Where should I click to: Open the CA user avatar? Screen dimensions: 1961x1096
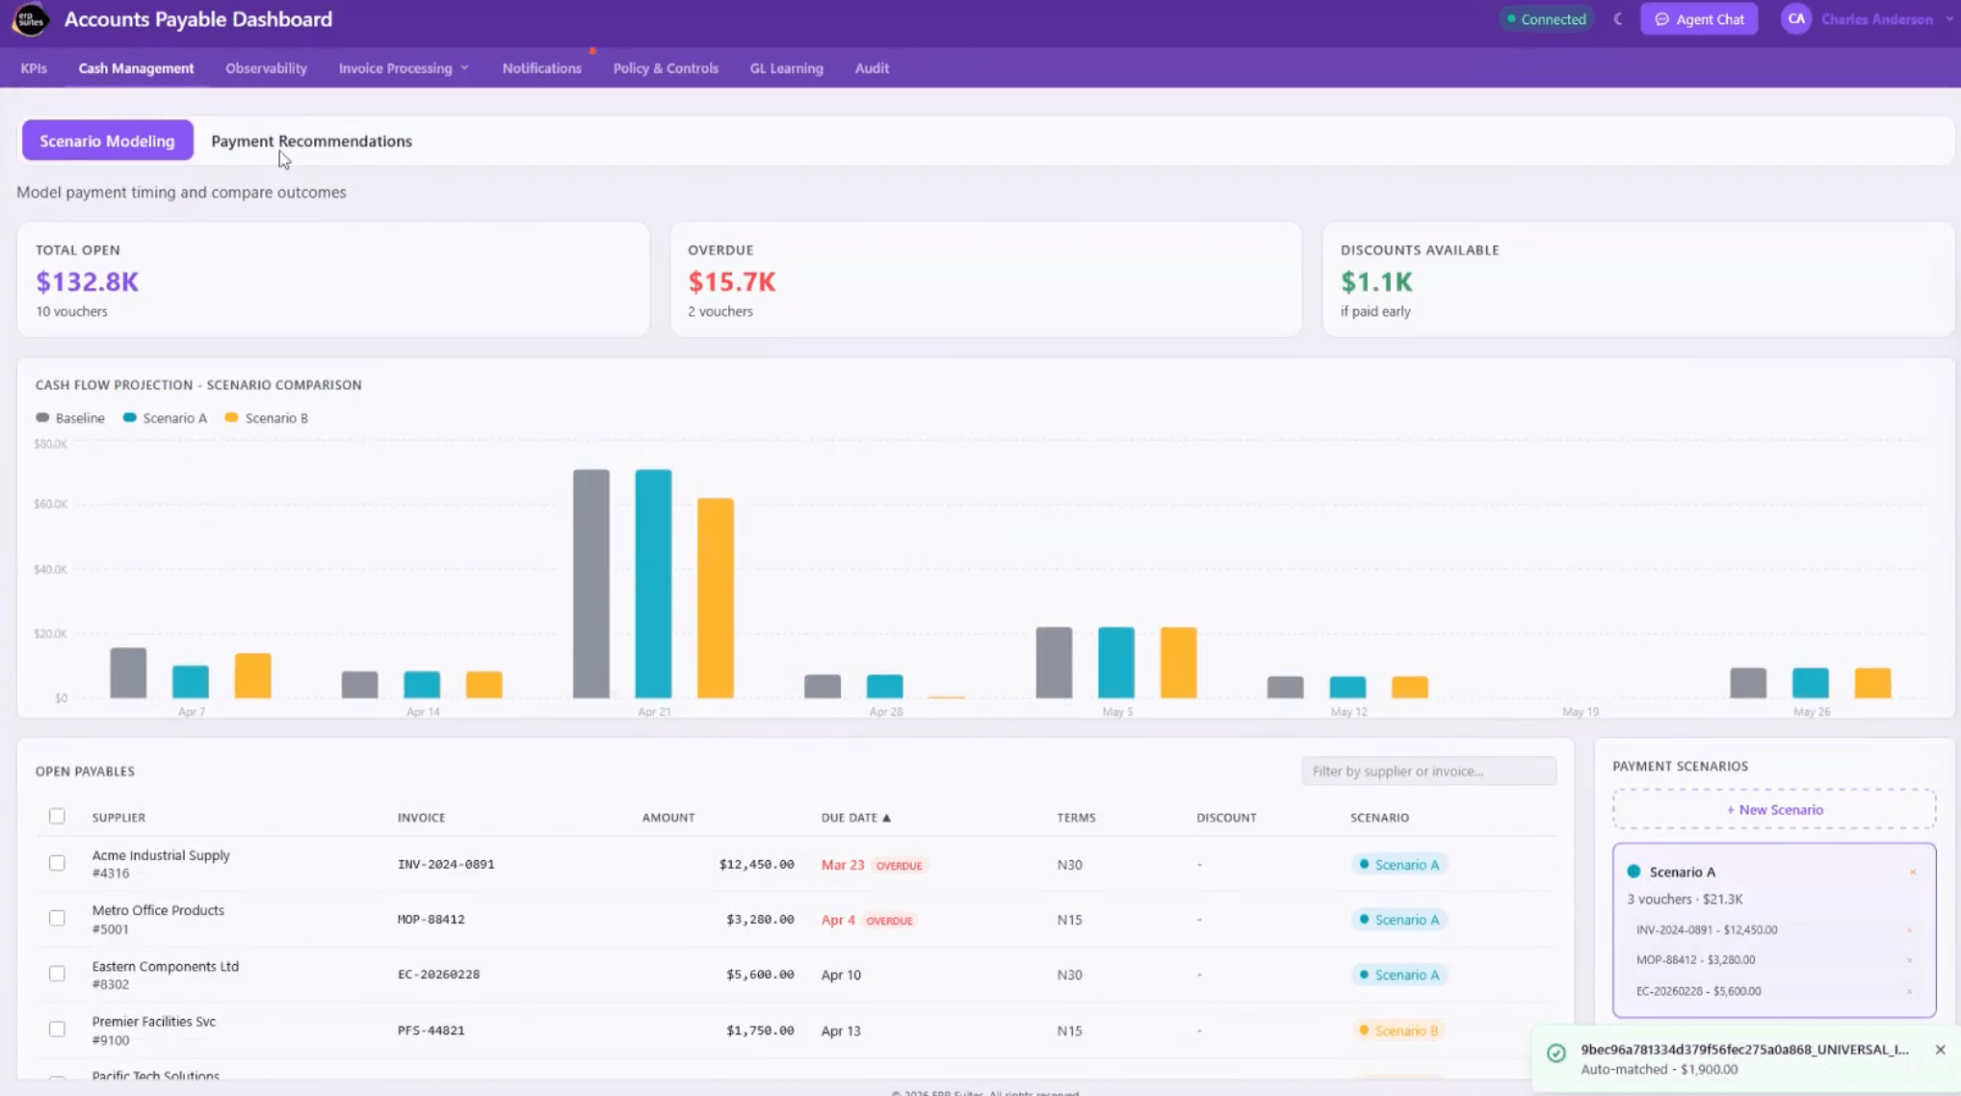[x=1796, y=19]
